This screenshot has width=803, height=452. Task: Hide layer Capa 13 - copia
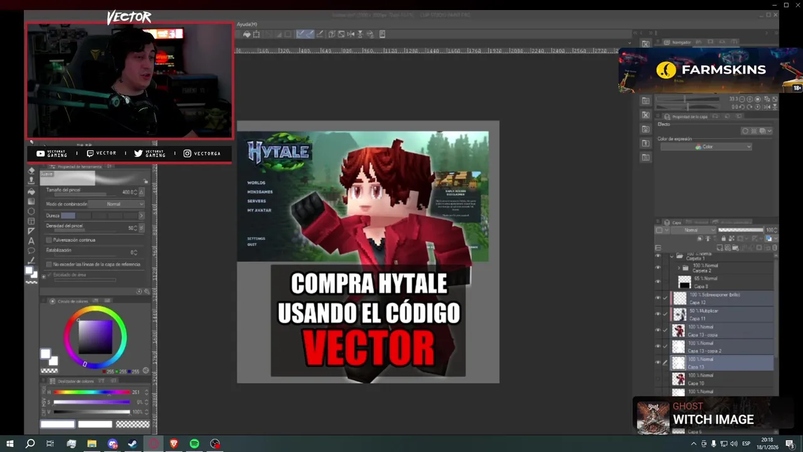click(658, 330)
